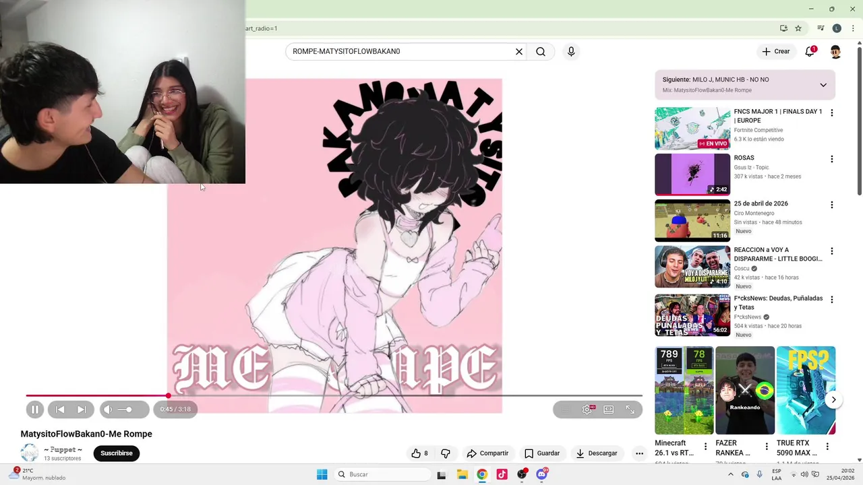
Task: Show next shorts with arrow
Action: point(833,399)
